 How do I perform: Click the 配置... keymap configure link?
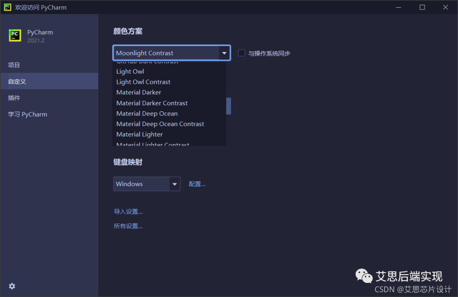[x=197, y=184]
